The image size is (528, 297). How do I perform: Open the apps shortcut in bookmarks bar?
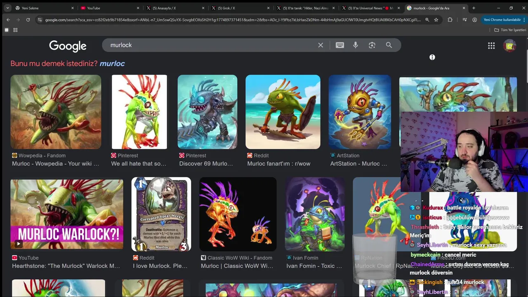click(x=7, y=30)
